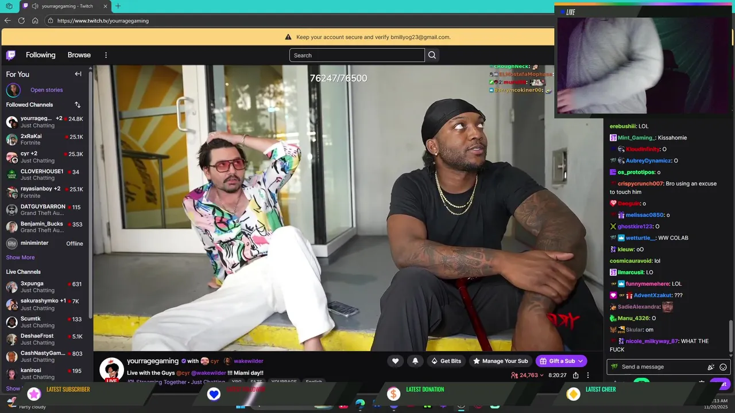Click the chat panel scrollbar
735x413 pixels.
tap(731, 336)
